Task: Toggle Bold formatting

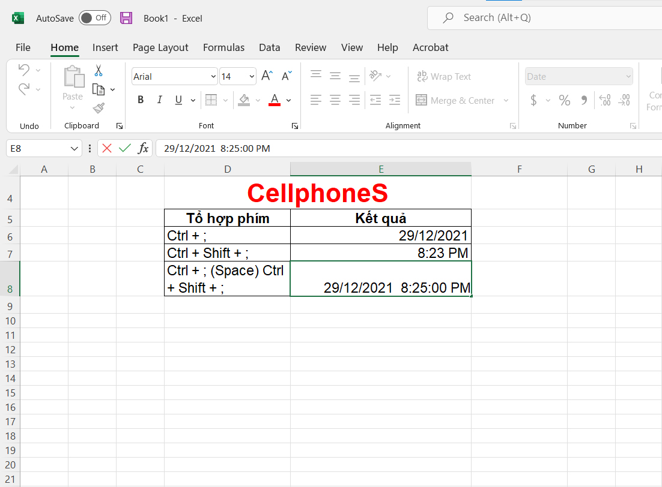Action: [x=141, y=100]
